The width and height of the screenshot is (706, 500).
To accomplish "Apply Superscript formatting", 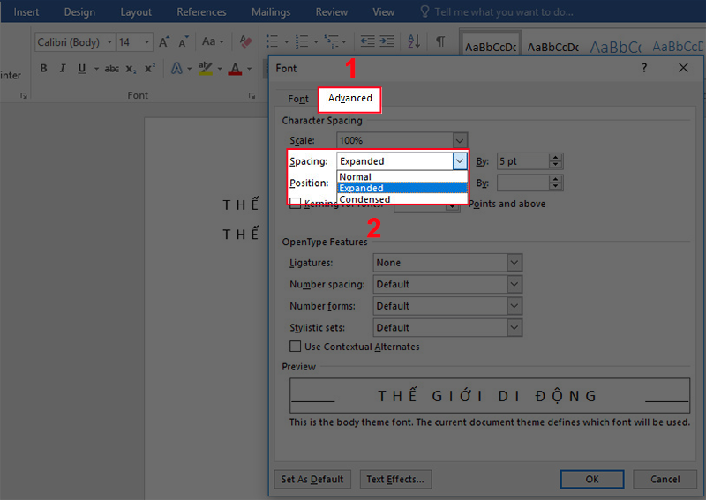I will tap(149, 68).
